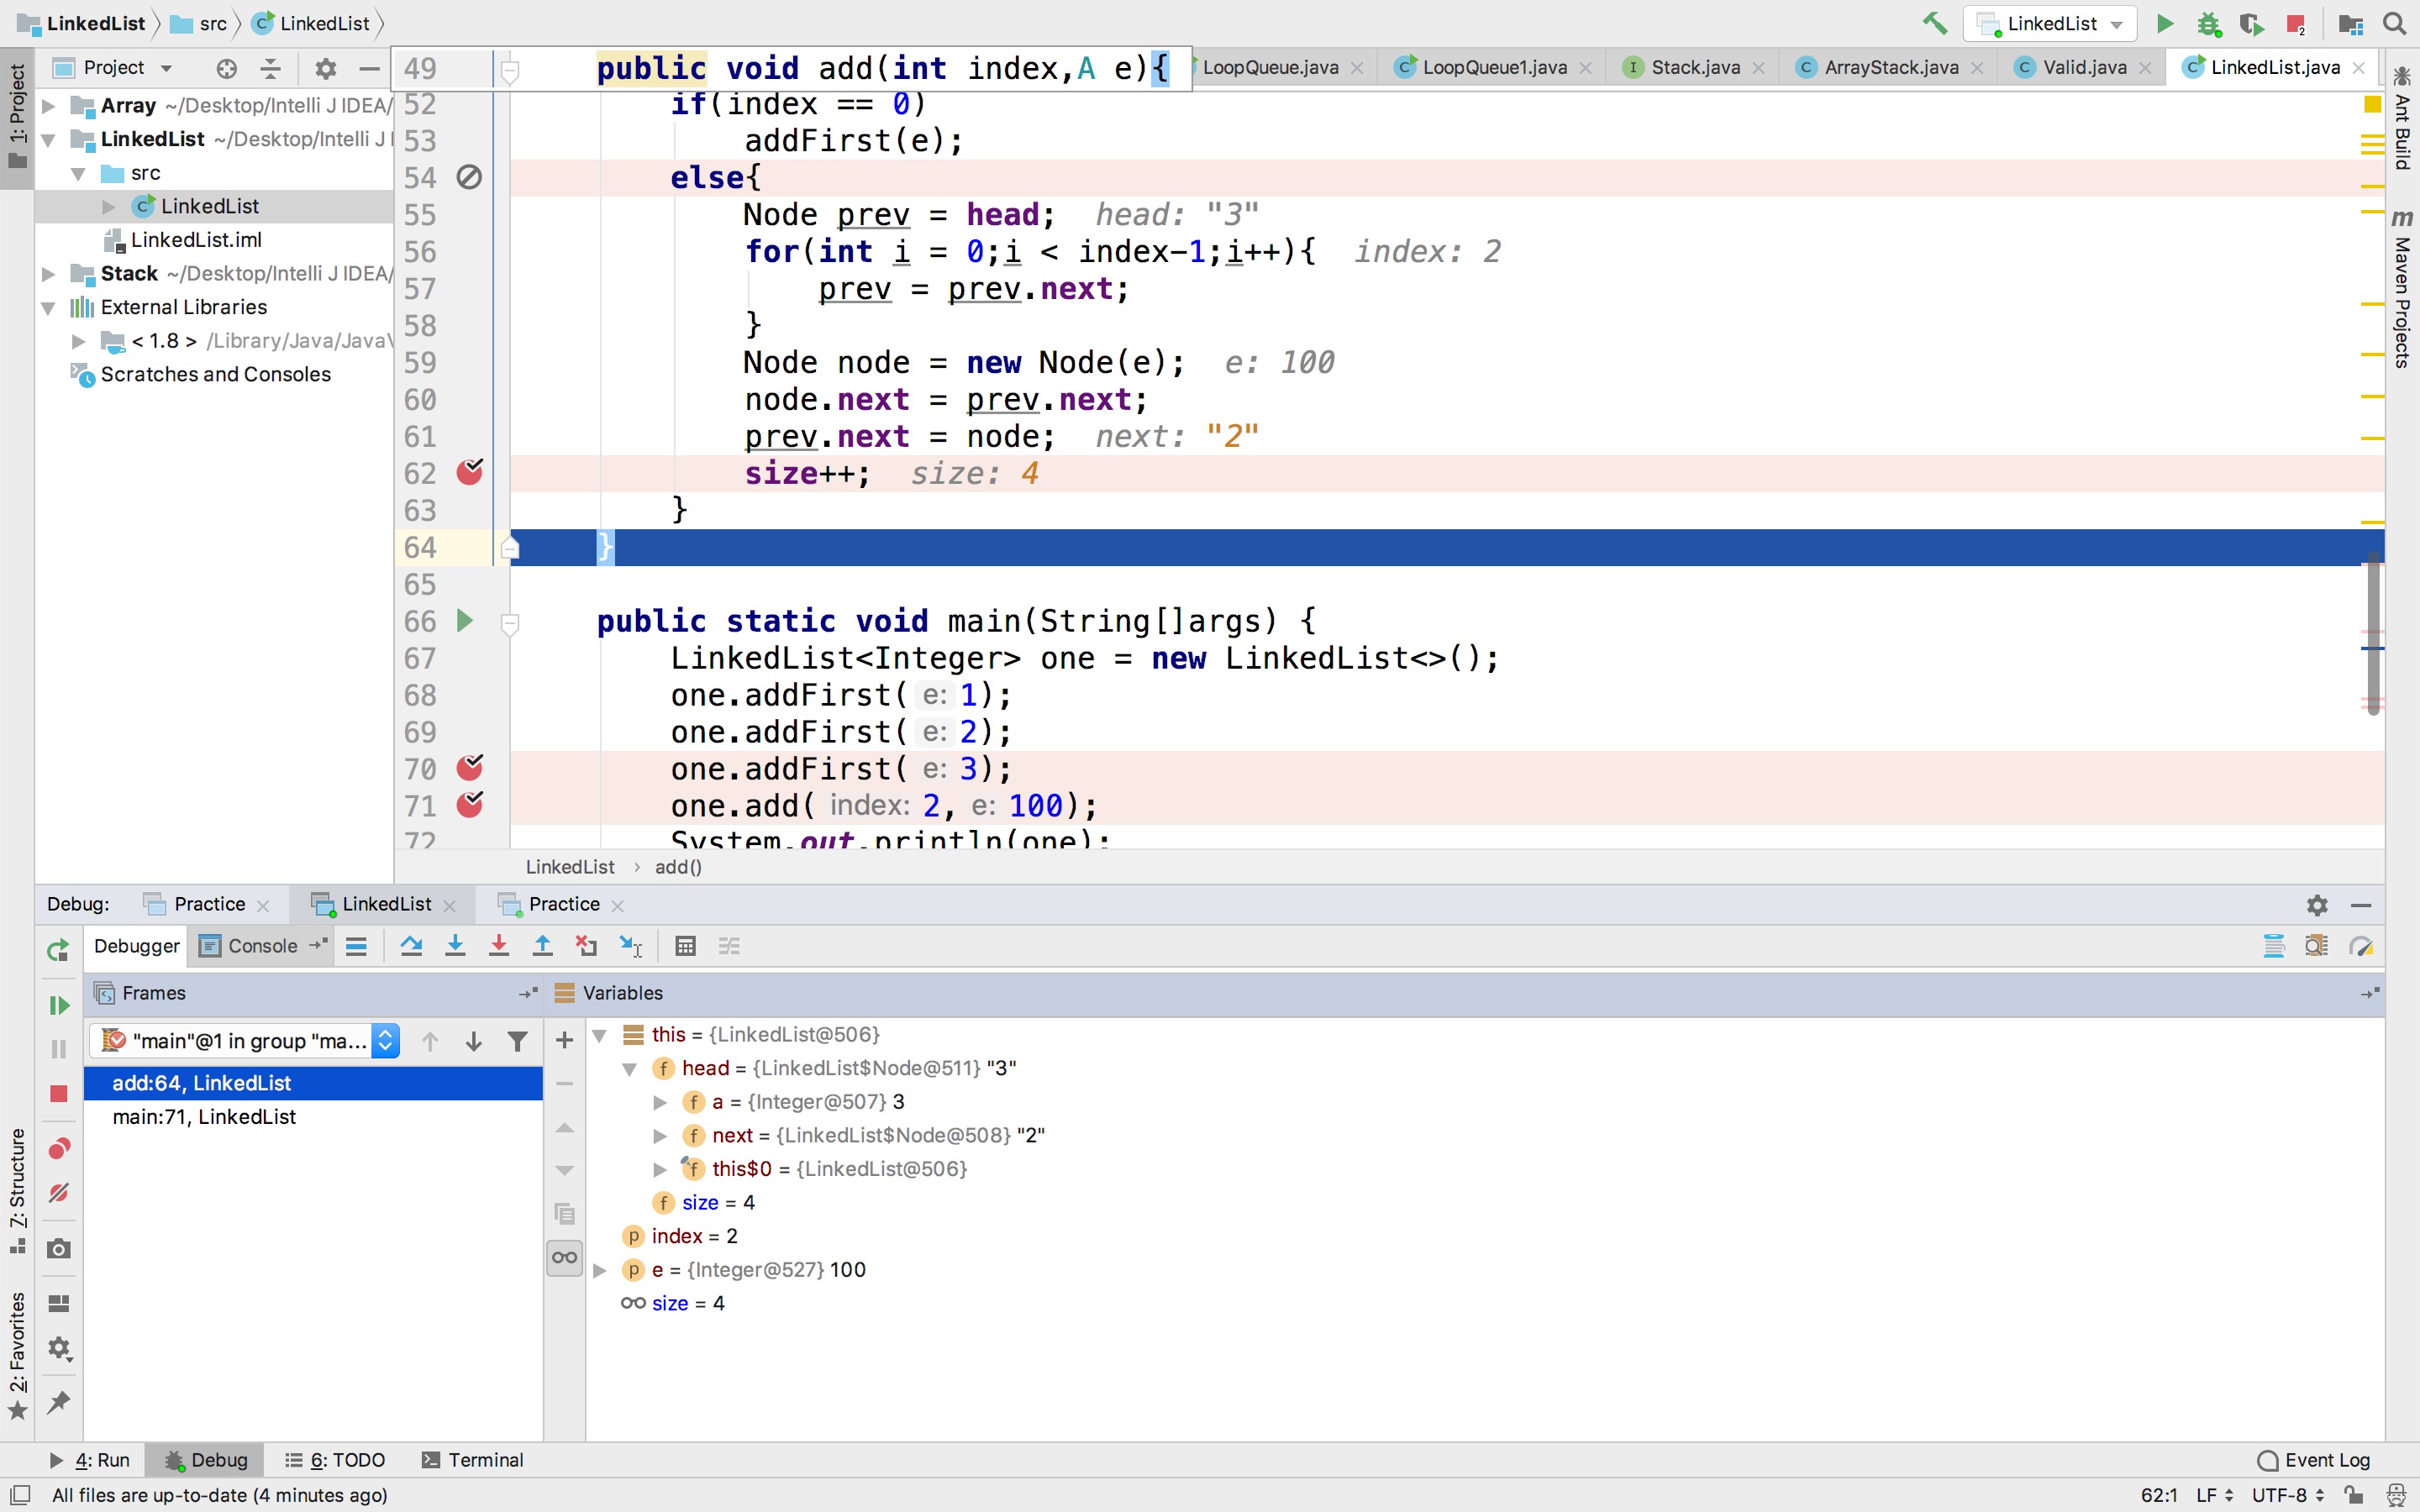This screenshot has height=1512, width=2420.
Task: Click the Resume Program (play) debug icon
Action: coord(57,1009)
